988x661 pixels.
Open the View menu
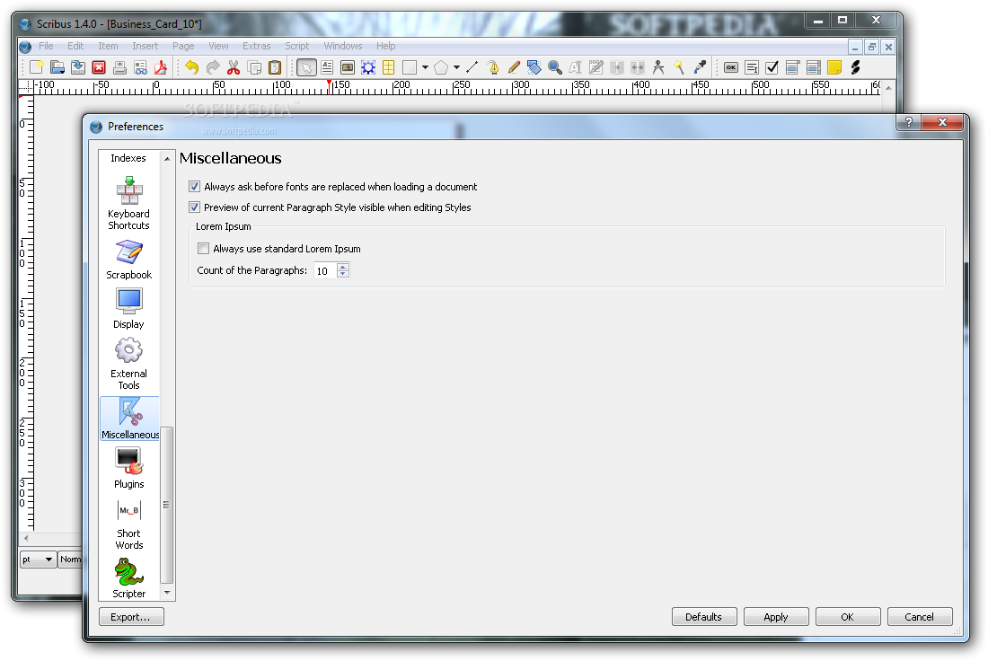pos(218,46)
